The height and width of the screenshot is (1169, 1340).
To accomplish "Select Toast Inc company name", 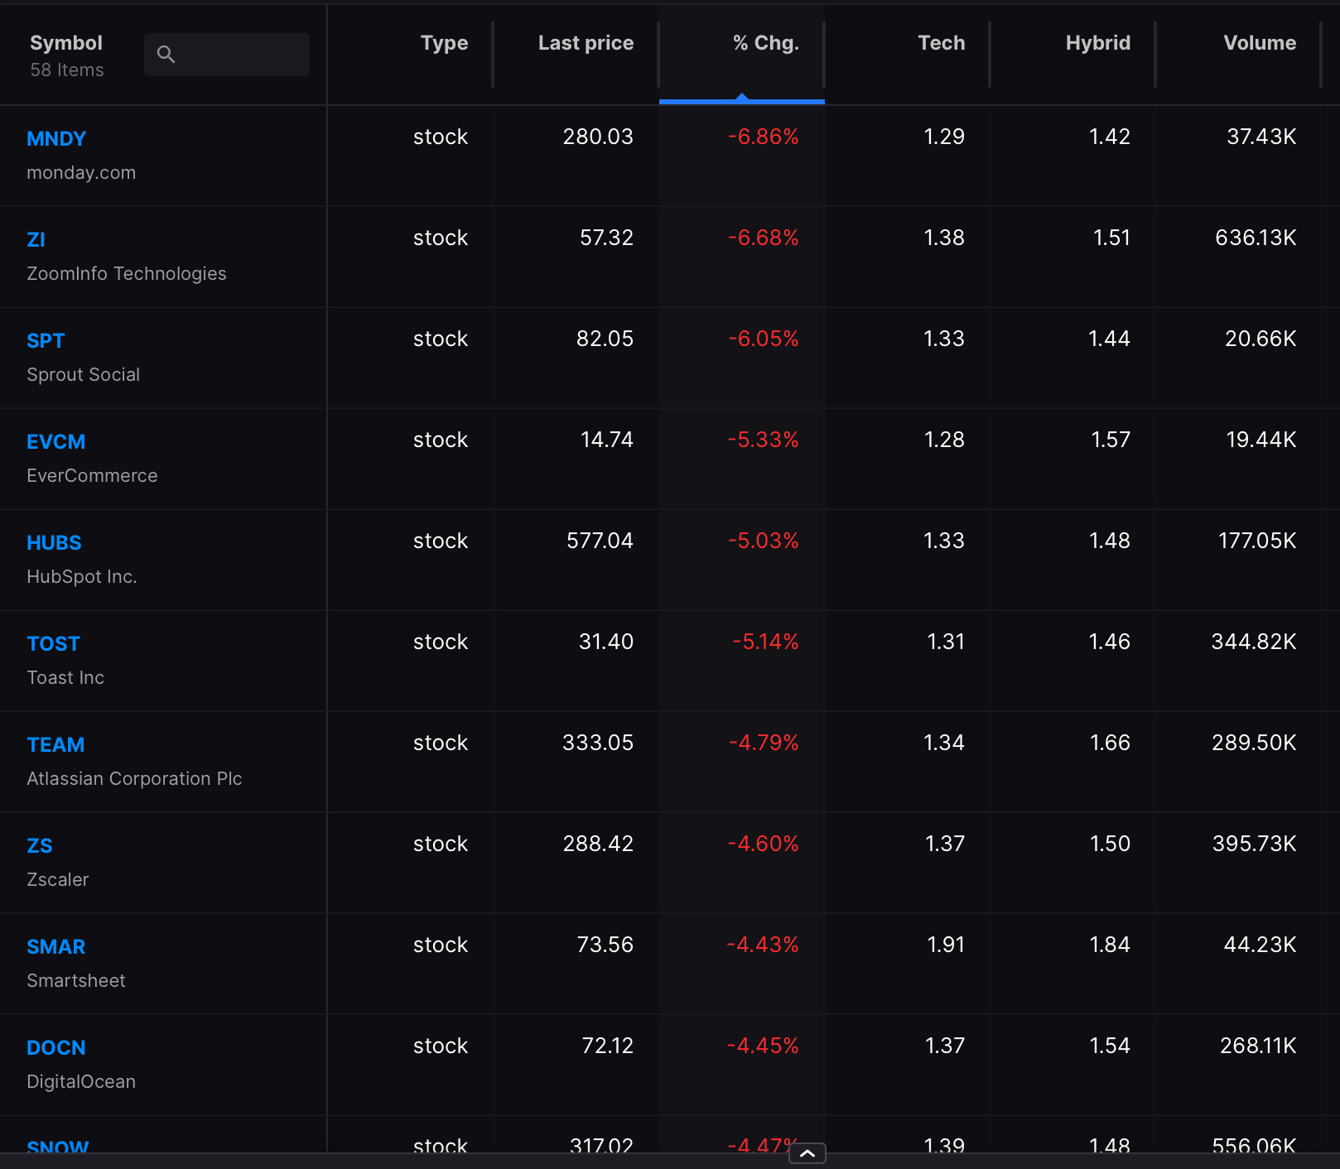I will (65, 678).
